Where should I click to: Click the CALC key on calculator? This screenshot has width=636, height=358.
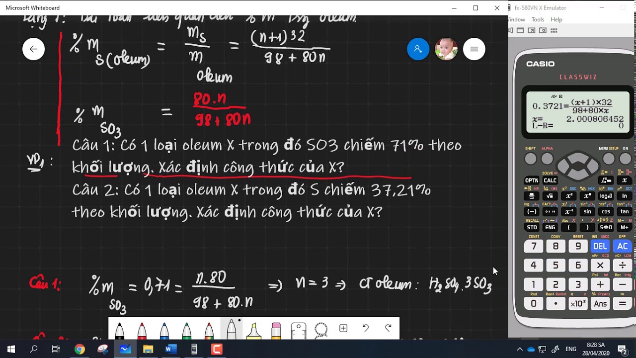pos(550,180)
